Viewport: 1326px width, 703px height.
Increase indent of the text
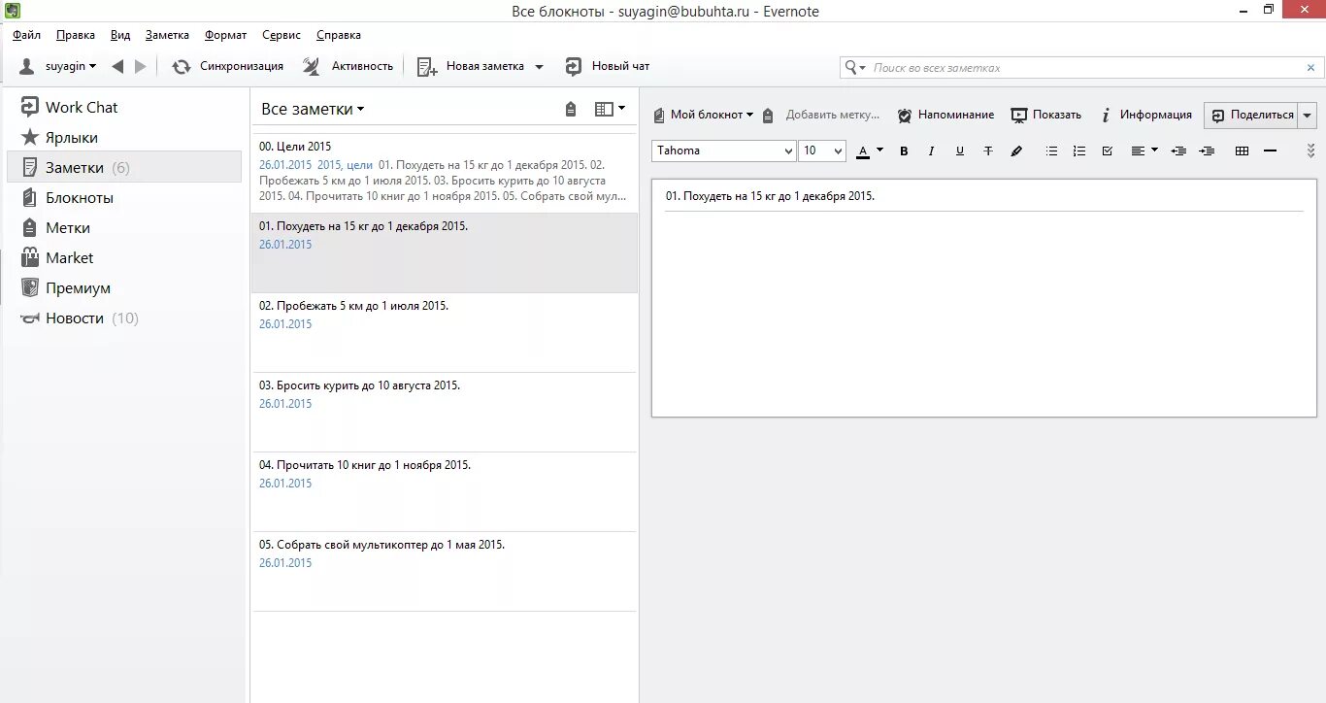pos(1207,151)
